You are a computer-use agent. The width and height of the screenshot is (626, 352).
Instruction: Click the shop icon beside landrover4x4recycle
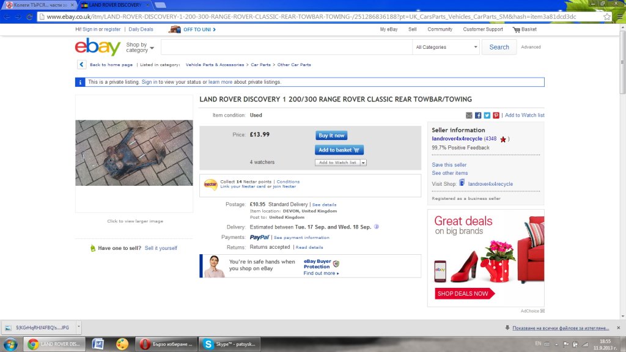click(462, 183)
